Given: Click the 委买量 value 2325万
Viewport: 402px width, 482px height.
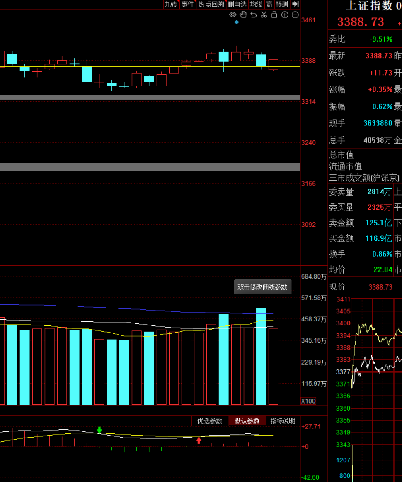Looking at the screenshot, I should tap(380, 207).
